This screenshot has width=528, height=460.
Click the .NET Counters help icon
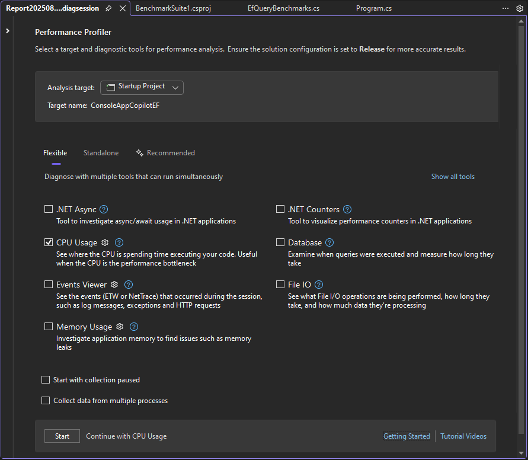coord(347,209)
